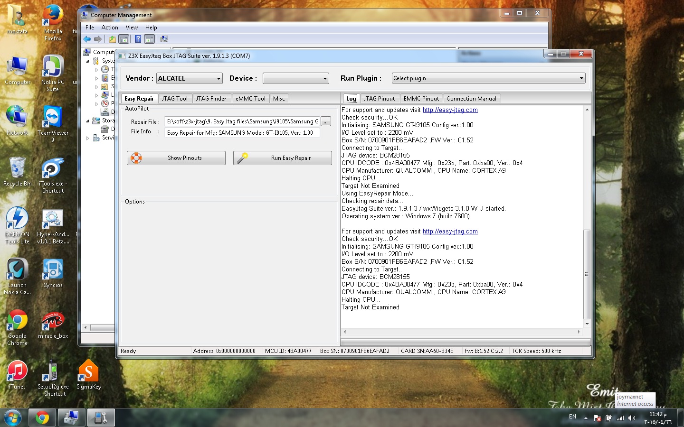Screen dimensions: 684x427
Task: Open iTunes desktop icon
Action: 18,375
